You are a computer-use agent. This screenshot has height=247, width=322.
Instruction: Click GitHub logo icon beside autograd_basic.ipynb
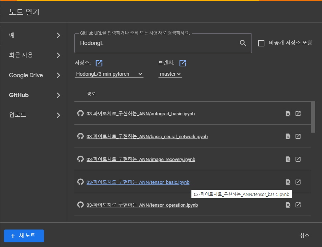(80, 113)
